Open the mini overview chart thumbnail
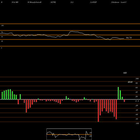Screen dimensions: 140x140 69,134
